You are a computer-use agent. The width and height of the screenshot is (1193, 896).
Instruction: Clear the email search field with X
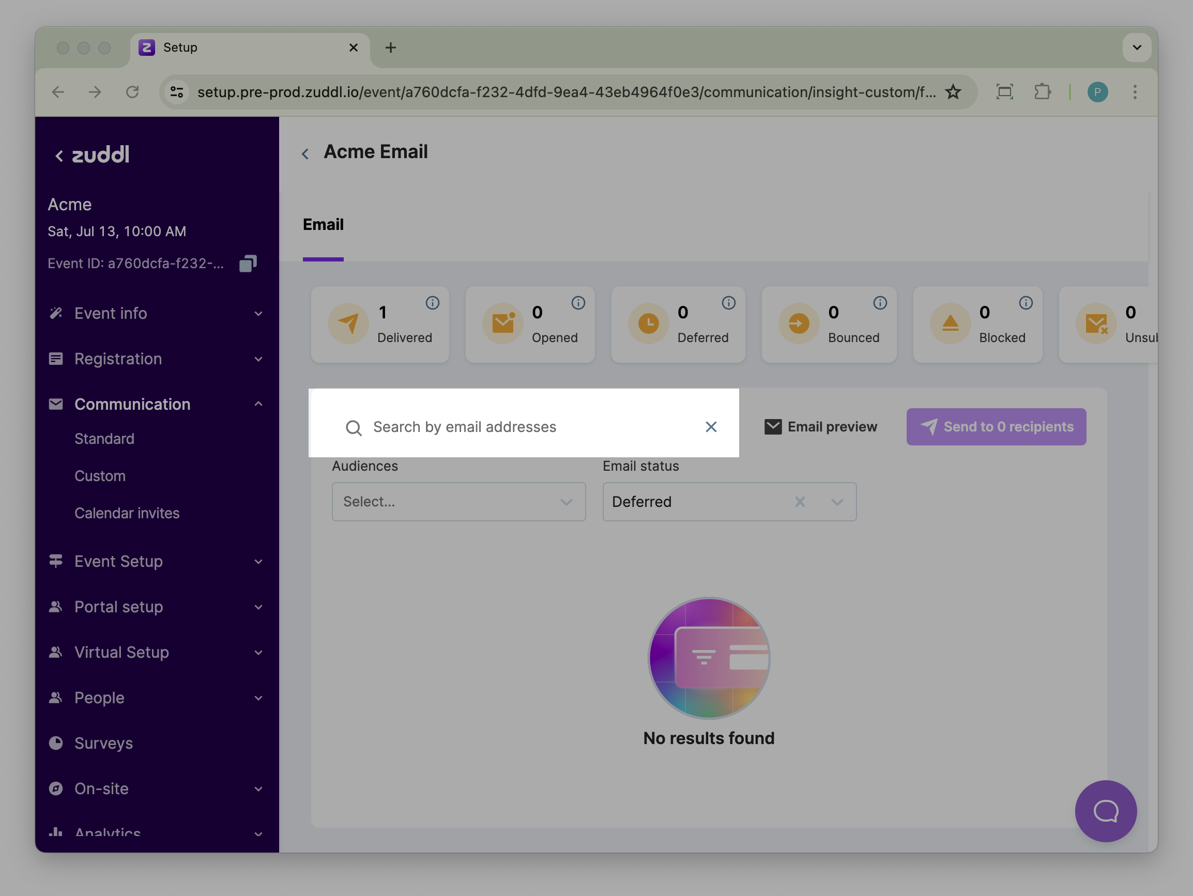tap(711, 427)
